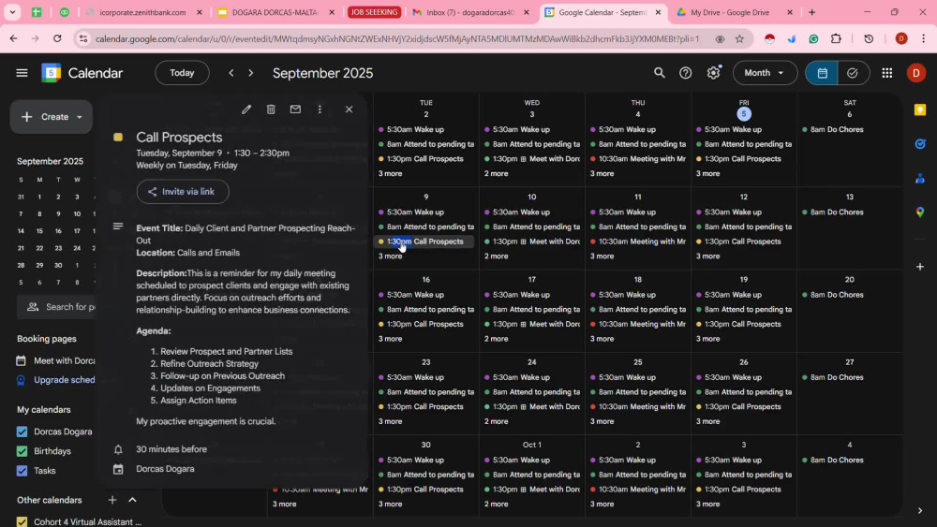Screen dimensions: 937x527
Task: Click the Create button
Action: pos(52,117)
